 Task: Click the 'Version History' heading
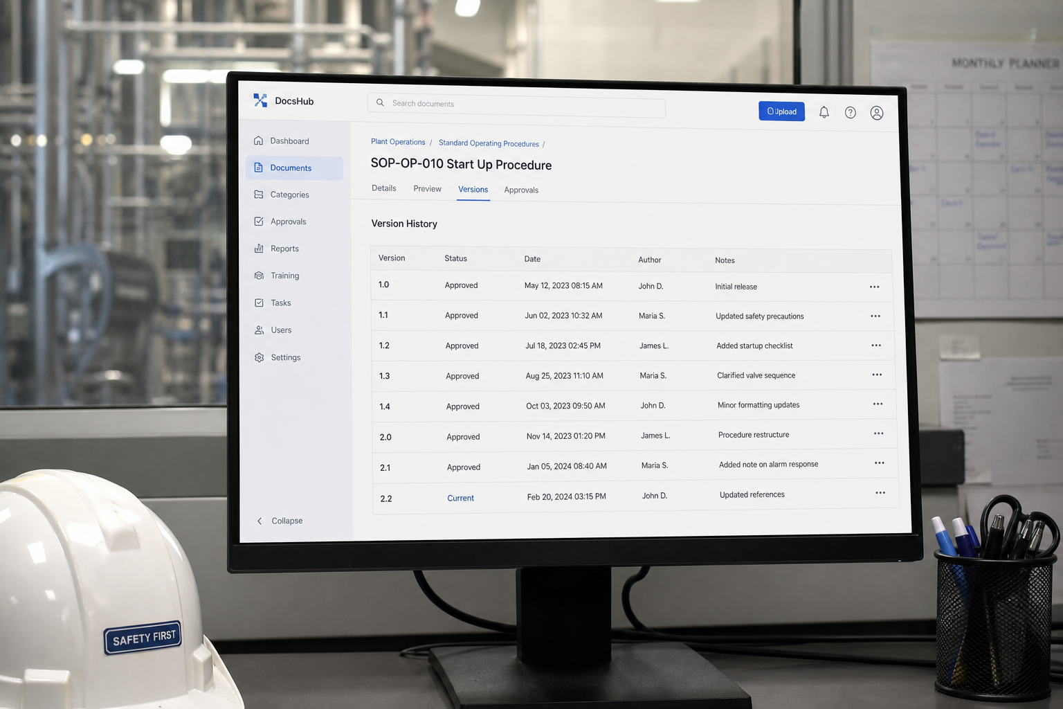pos(404,224)
